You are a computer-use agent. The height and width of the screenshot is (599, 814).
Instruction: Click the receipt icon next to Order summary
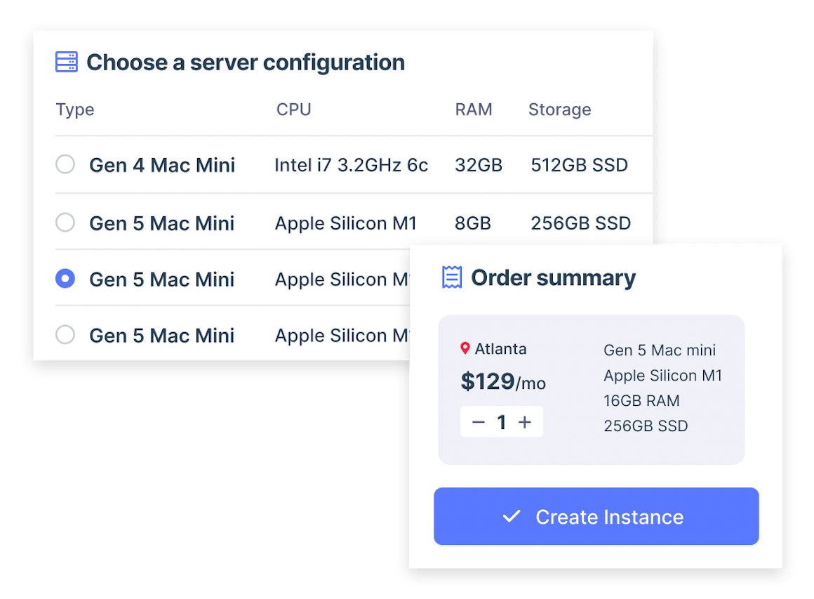452,277
